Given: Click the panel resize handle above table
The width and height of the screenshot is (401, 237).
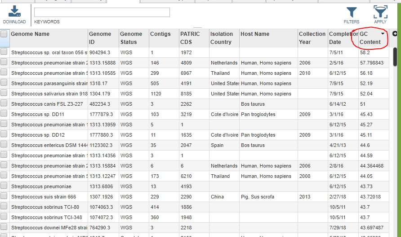Looking at the screenshot, I should [x=197, y=27].
